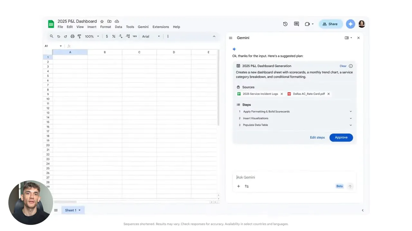The height and width of the screenshot is (231, 412).
Task: Activate the paint format tool
Action: click(79, 36)
